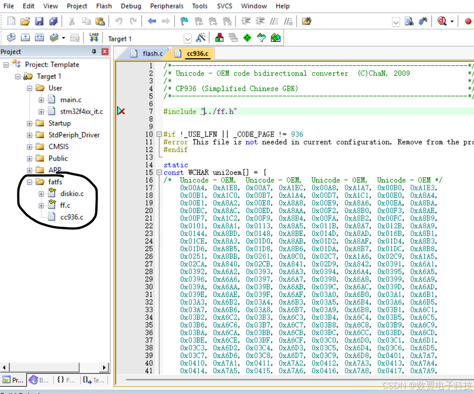Cut selection with scissors icon
474x394 pixels.
click(72, 21)
